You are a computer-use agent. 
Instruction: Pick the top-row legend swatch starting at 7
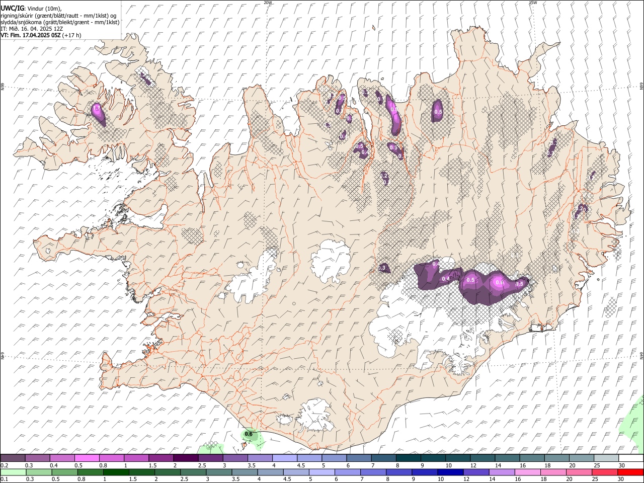[383, 458]
